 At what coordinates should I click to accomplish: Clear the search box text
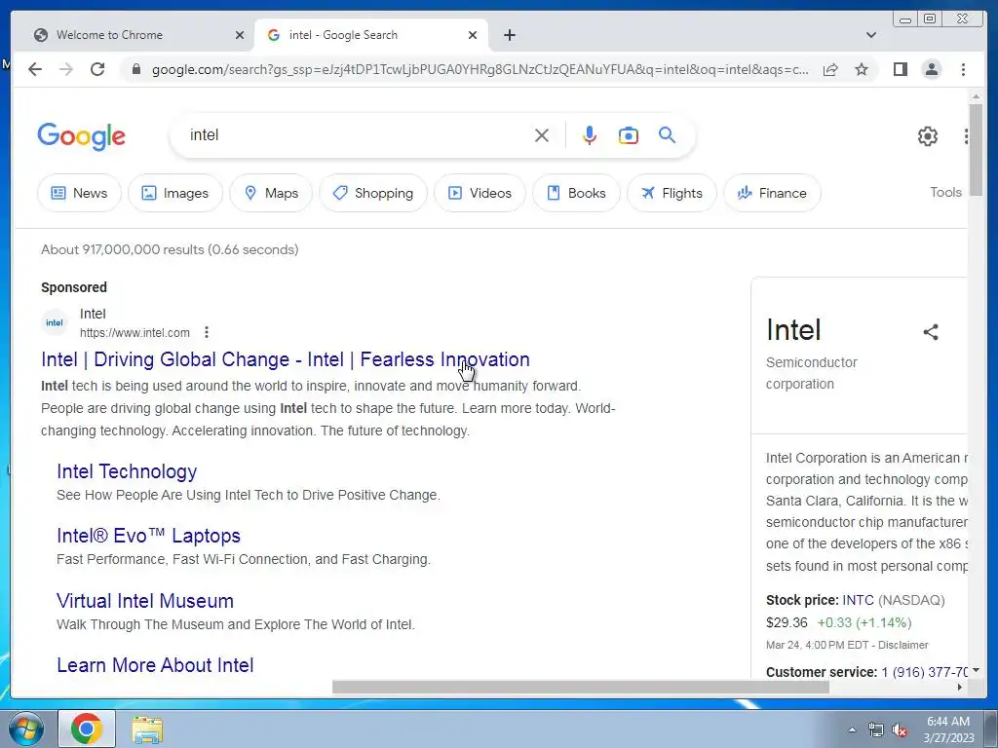[542, 135]
